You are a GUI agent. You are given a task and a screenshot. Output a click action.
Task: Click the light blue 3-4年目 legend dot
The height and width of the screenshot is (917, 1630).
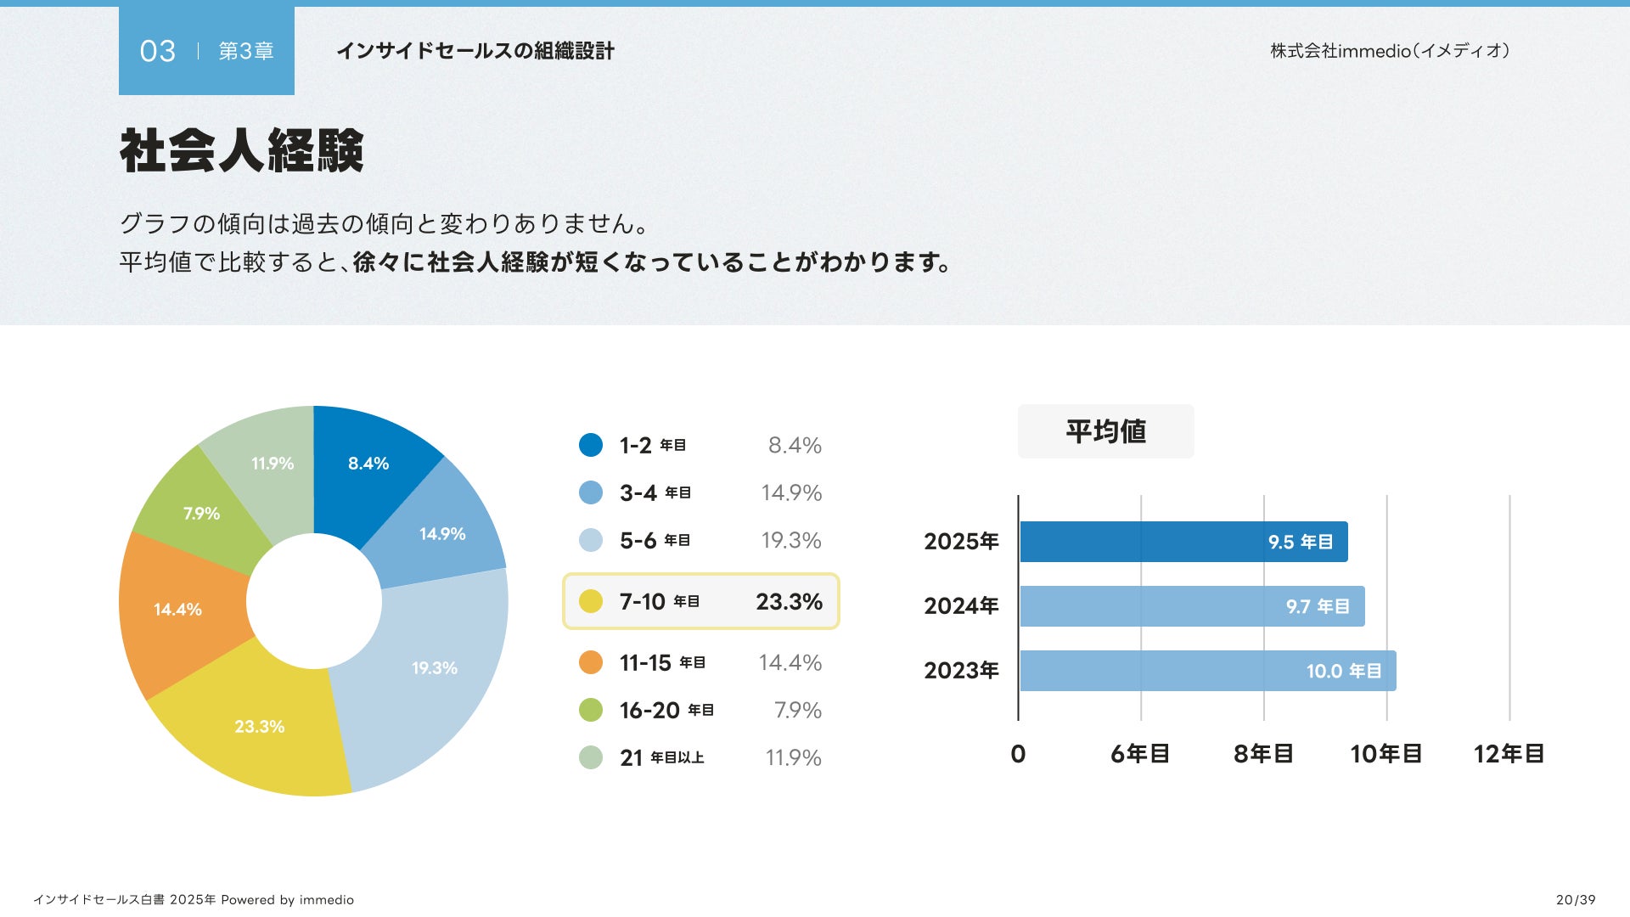click(590, 492)
